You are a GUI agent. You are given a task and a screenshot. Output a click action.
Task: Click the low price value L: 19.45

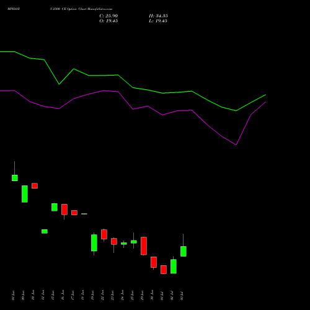158,21
